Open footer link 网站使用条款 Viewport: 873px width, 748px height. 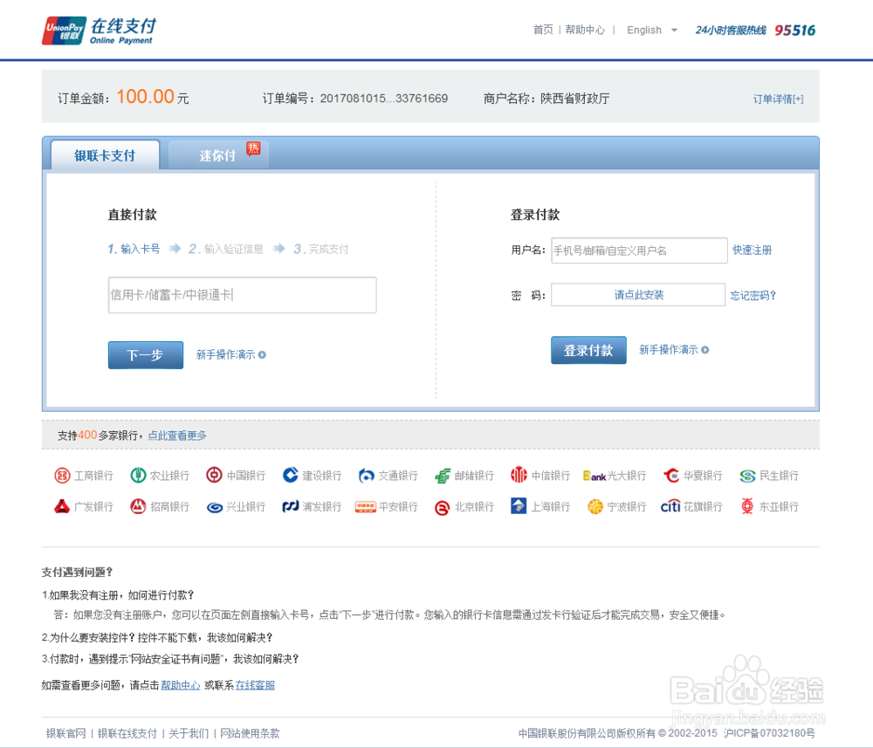[250, 733]
